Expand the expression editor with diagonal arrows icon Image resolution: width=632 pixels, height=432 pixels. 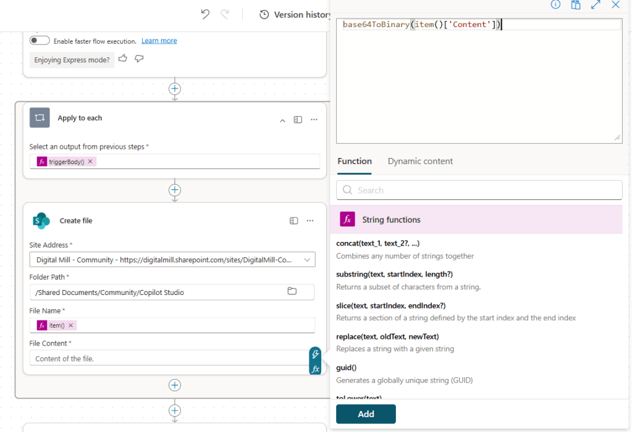click(x=595, y=5)
